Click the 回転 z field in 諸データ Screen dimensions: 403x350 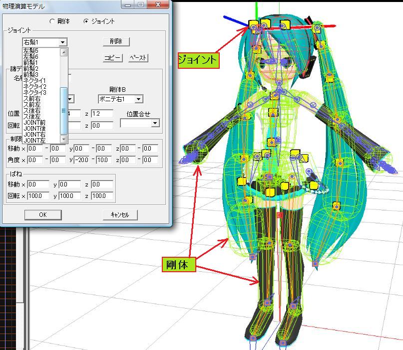pos(102,126)
